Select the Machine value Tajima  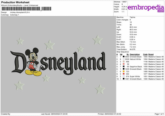[x=132, y=17]
